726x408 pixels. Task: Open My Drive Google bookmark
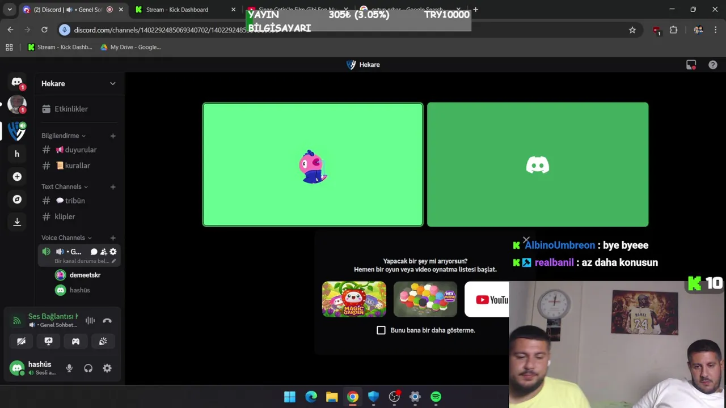pyautogui.click(x=130, y=47)
